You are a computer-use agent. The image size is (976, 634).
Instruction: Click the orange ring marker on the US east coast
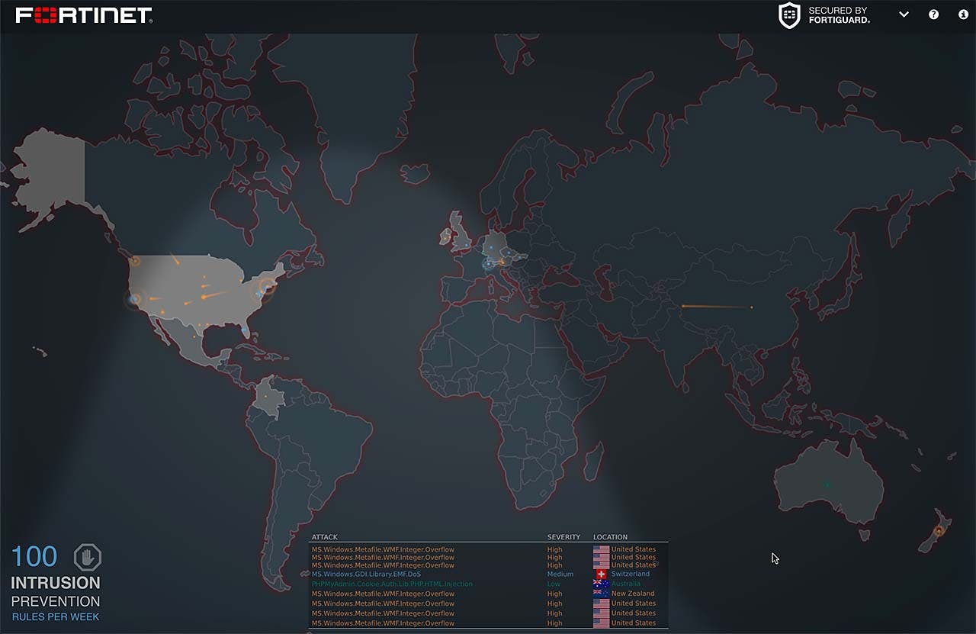coord(266,287)
